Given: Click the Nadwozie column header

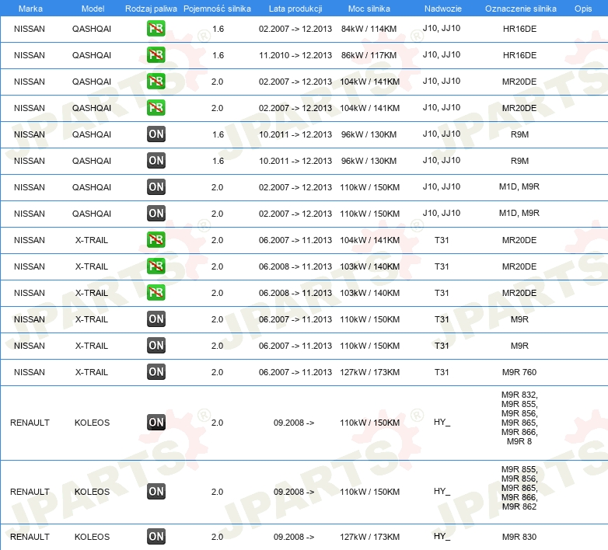Looking at the screenshot, I should tap(443, 9).
